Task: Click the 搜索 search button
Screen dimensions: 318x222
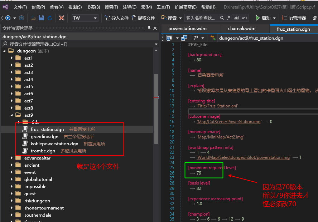Action: (169, 18)
